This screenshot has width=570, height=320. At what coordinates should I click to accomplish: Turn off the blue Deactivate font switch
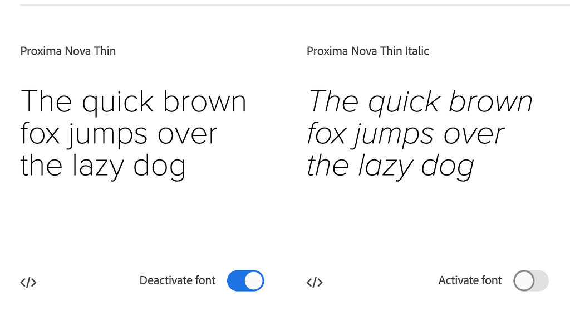coord(245,281)
